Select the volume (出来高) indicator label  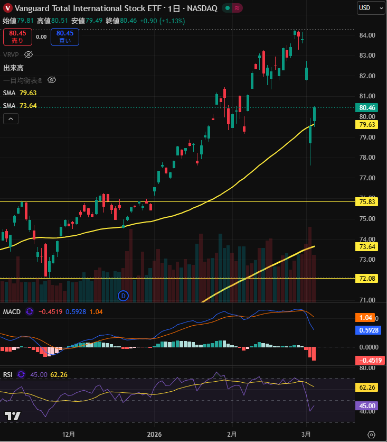click(x=13, y=68)
